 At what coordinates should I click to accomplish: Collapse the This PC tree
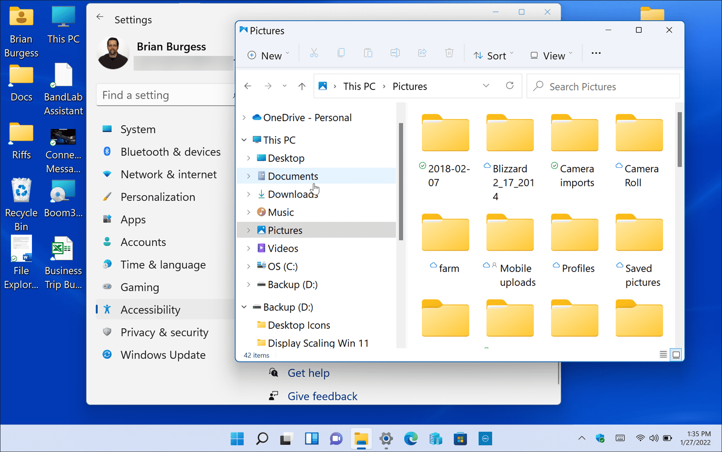tap(244, 140)
